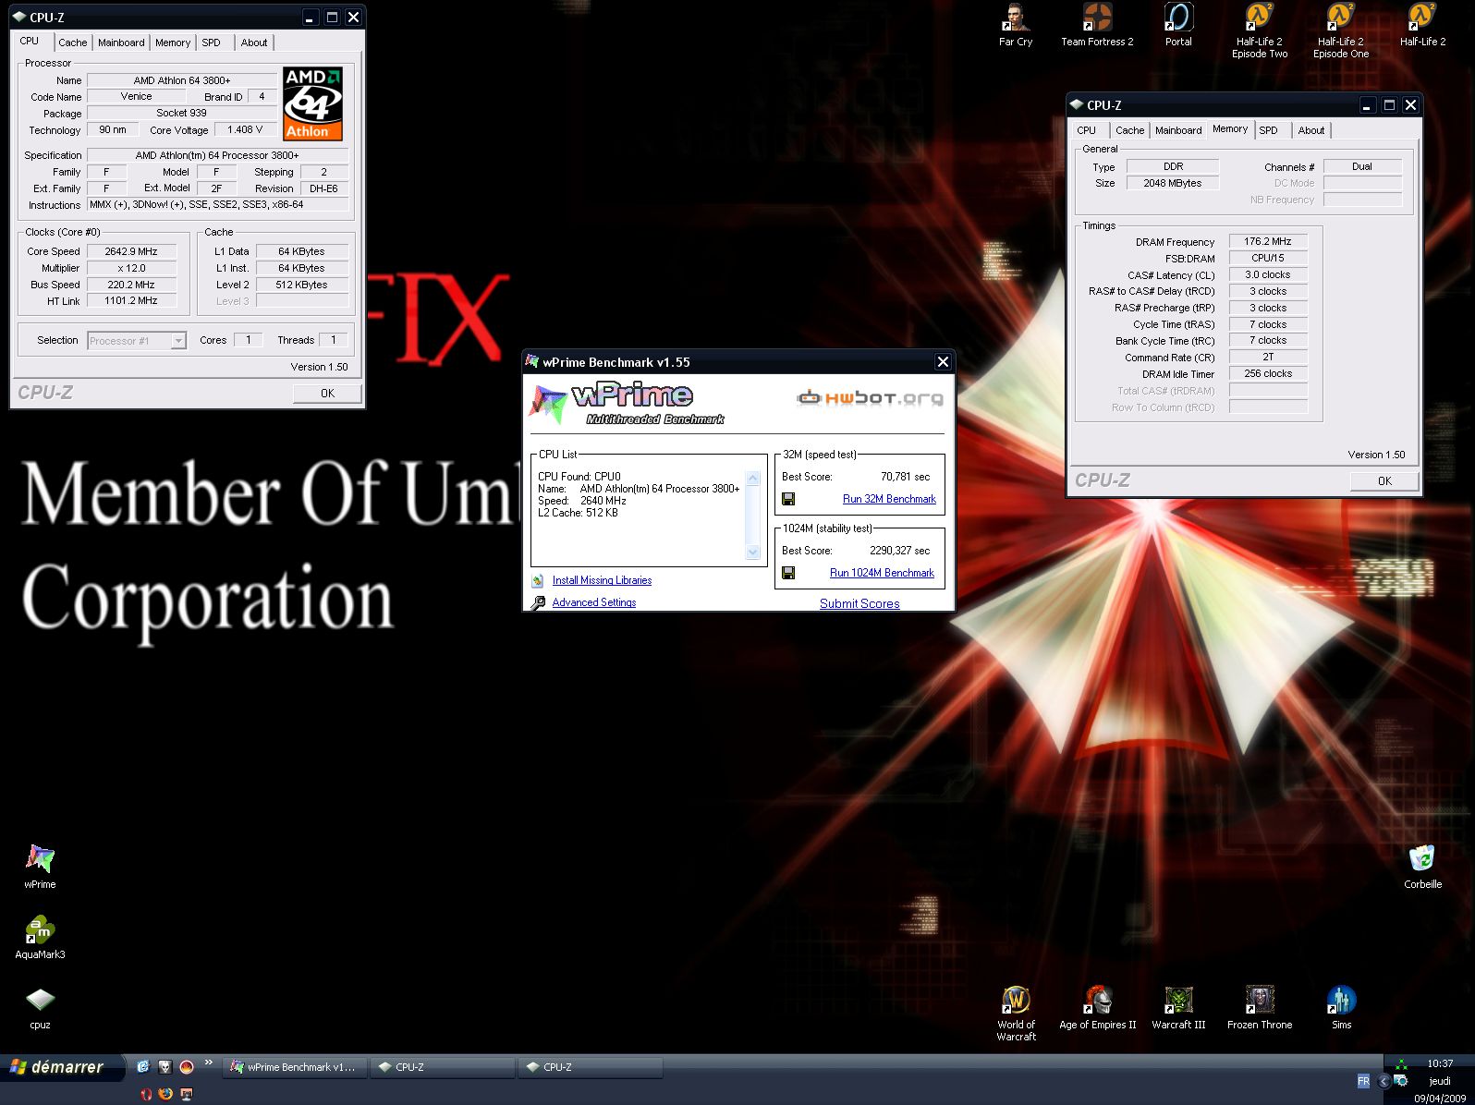Expand hidden system tray icons arrow
1475x1105 pixels.
[1384, 1081]
